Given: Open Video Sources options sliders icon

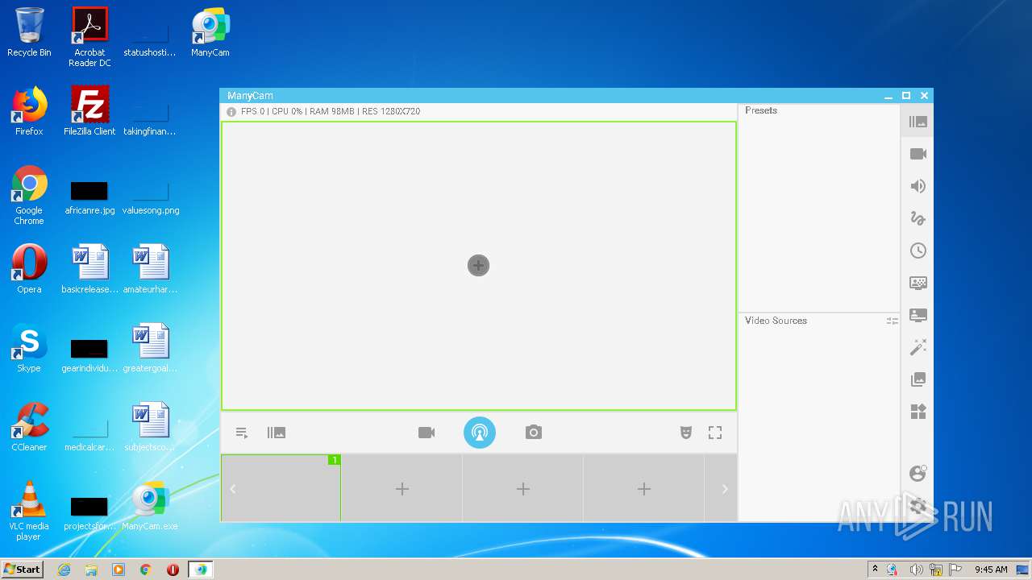Looking at the screenshot, I should coord(892,321).
